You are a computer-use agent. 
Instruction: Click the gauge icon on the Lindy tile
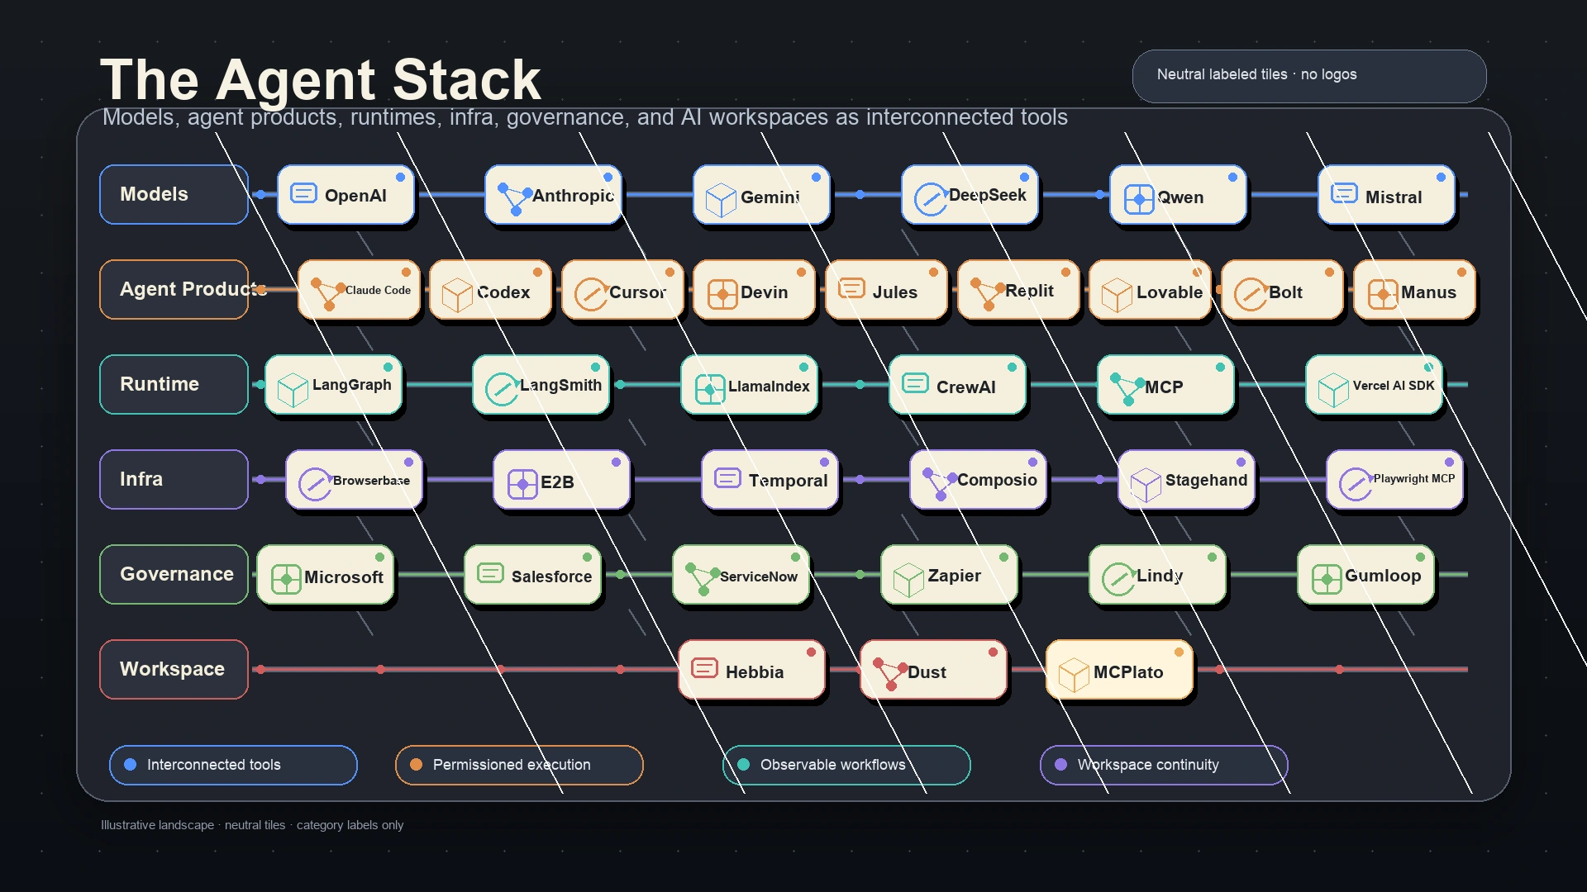1118,579
